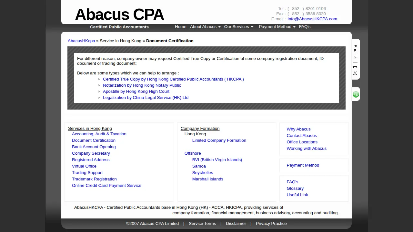
Task: Open Apostille by Hong Kong High Court
Action: pyautogui.click(x=136, y=91)
